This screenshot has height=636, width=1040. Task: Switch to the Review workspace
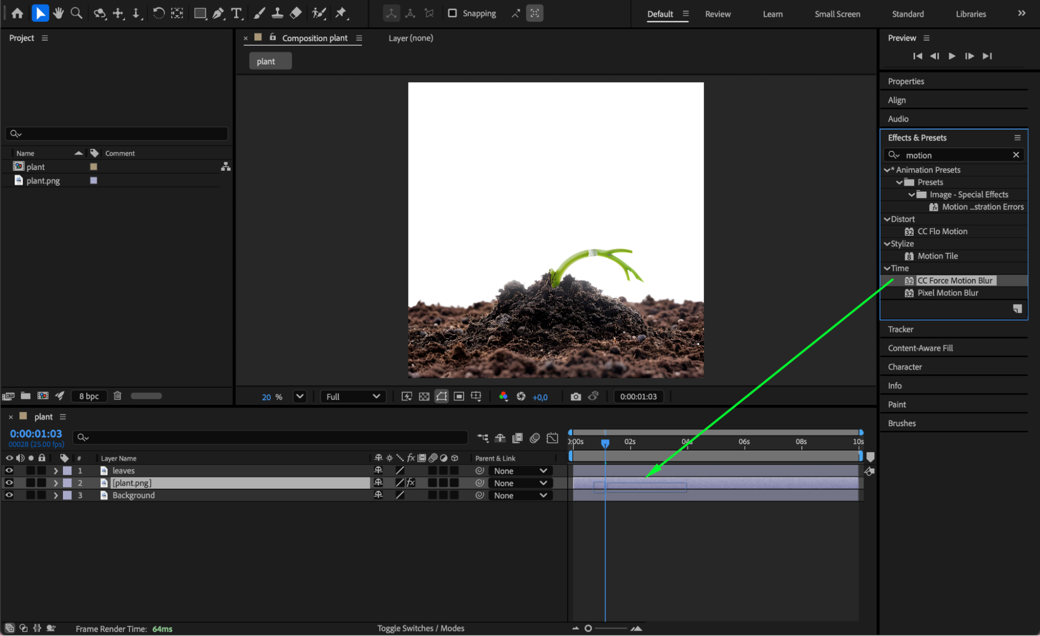tap(717, 14)
